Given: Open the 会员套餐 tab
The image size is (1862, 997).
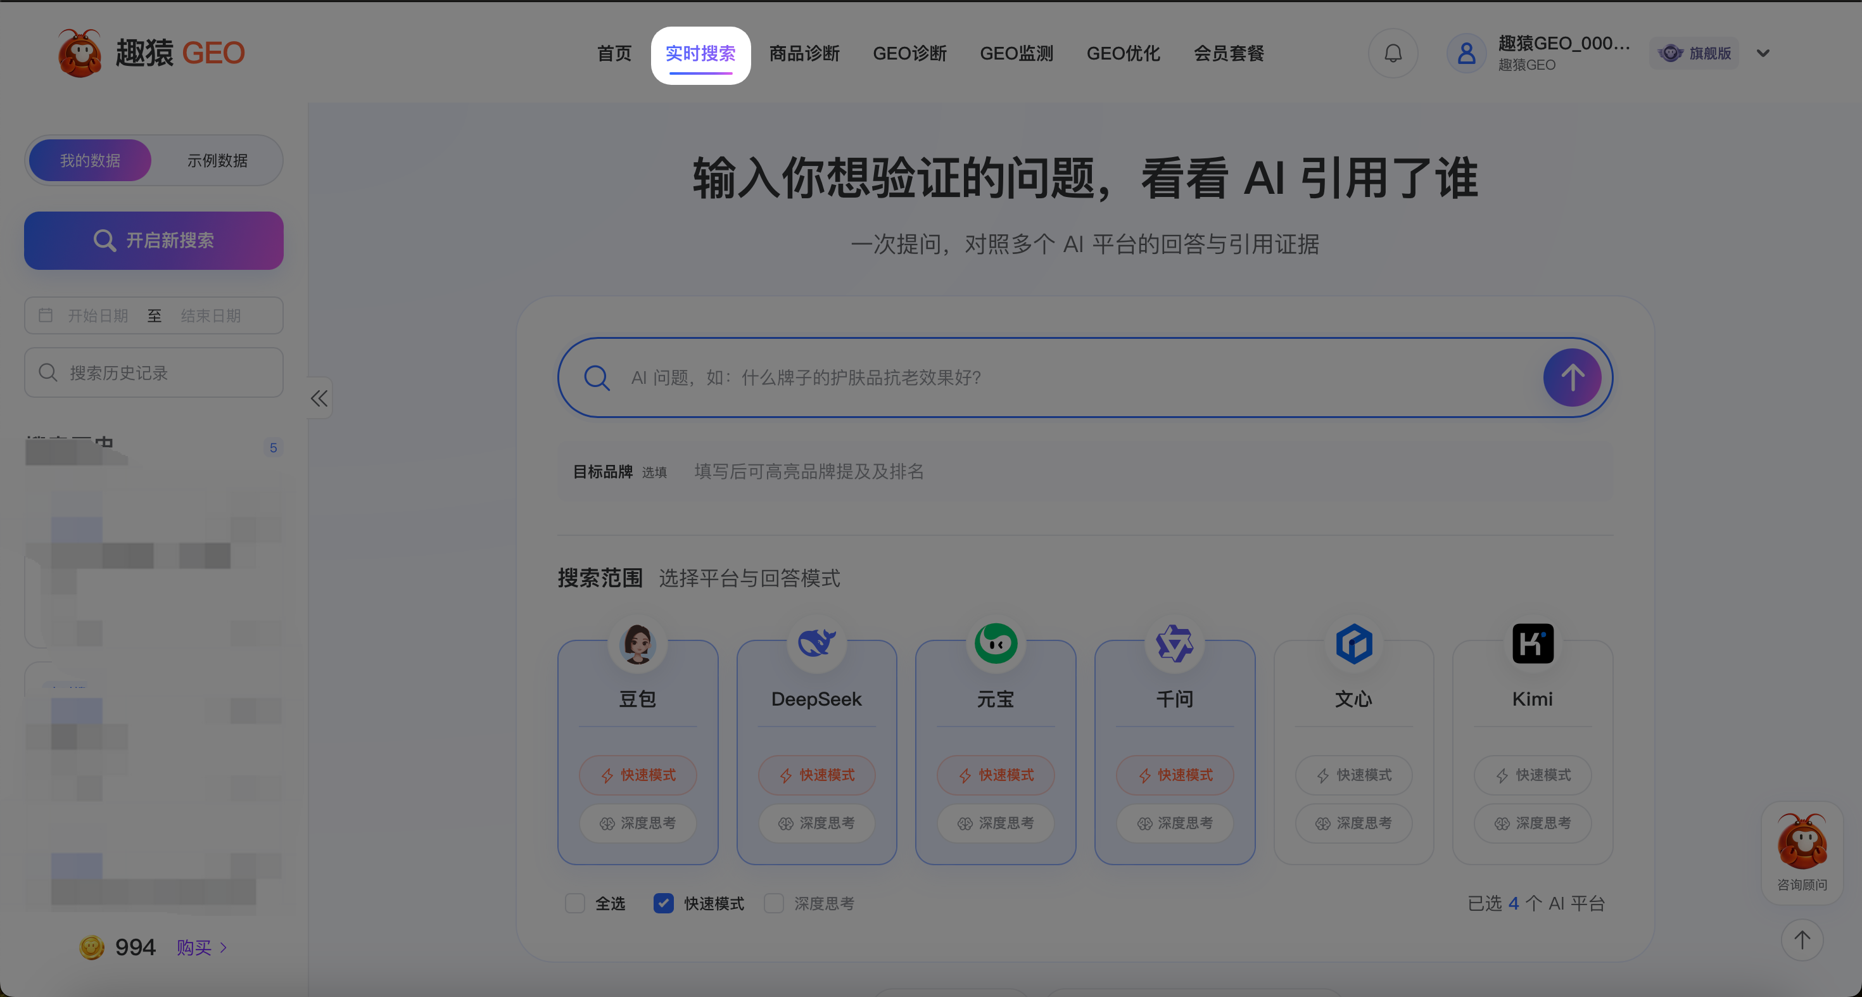Looking at the screenshot, I should [1229, 53].
